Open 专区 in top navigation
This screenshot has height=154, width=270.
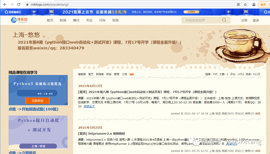coord(89,20)
